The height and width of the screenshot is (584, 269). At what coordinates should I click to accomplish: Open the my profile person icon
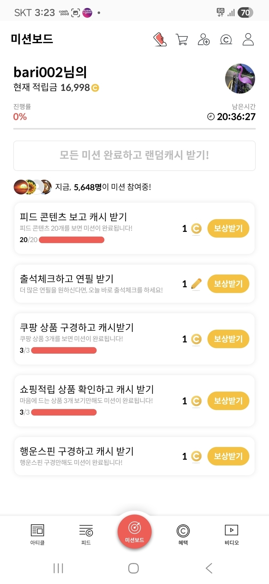click(x=248, y=40)
